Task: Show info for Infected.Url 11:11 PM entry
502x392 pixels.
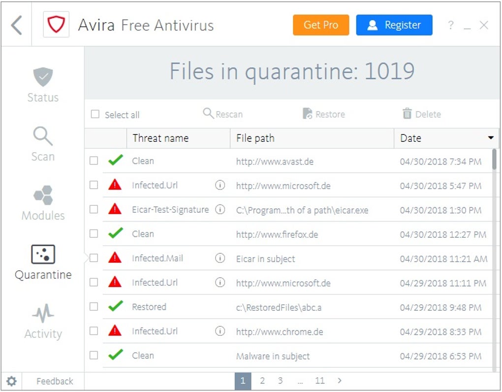Action: click(220, 283)
